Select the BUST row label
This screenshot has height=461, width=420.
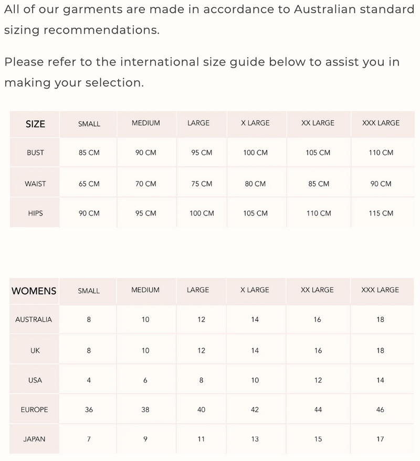tap(35, 153)
